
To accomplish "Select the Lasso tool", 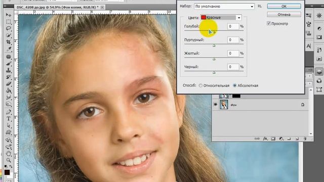I will pos(9,28).
